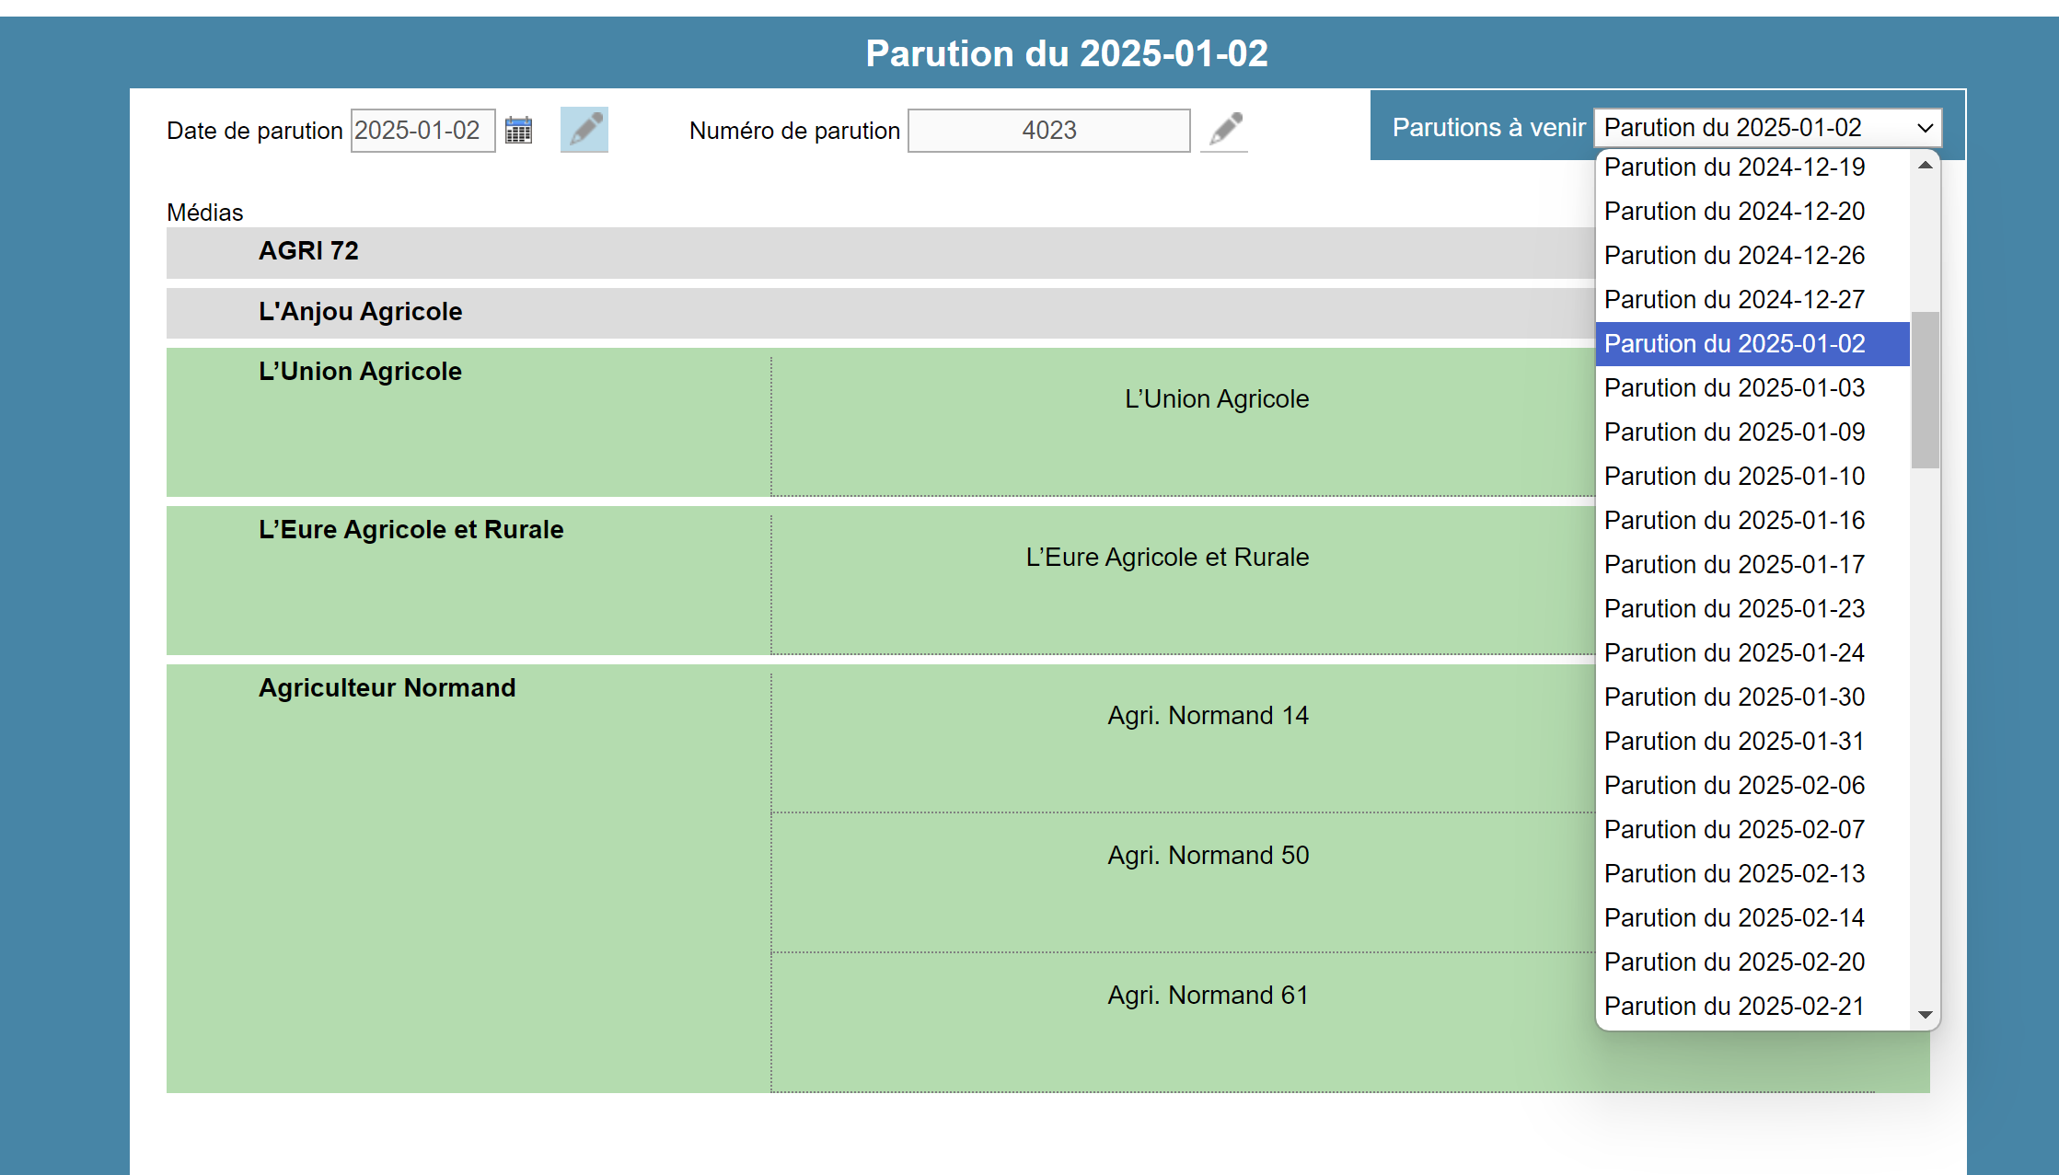Choose Parution du 2025-01-03 from list

coord(1734,388)
